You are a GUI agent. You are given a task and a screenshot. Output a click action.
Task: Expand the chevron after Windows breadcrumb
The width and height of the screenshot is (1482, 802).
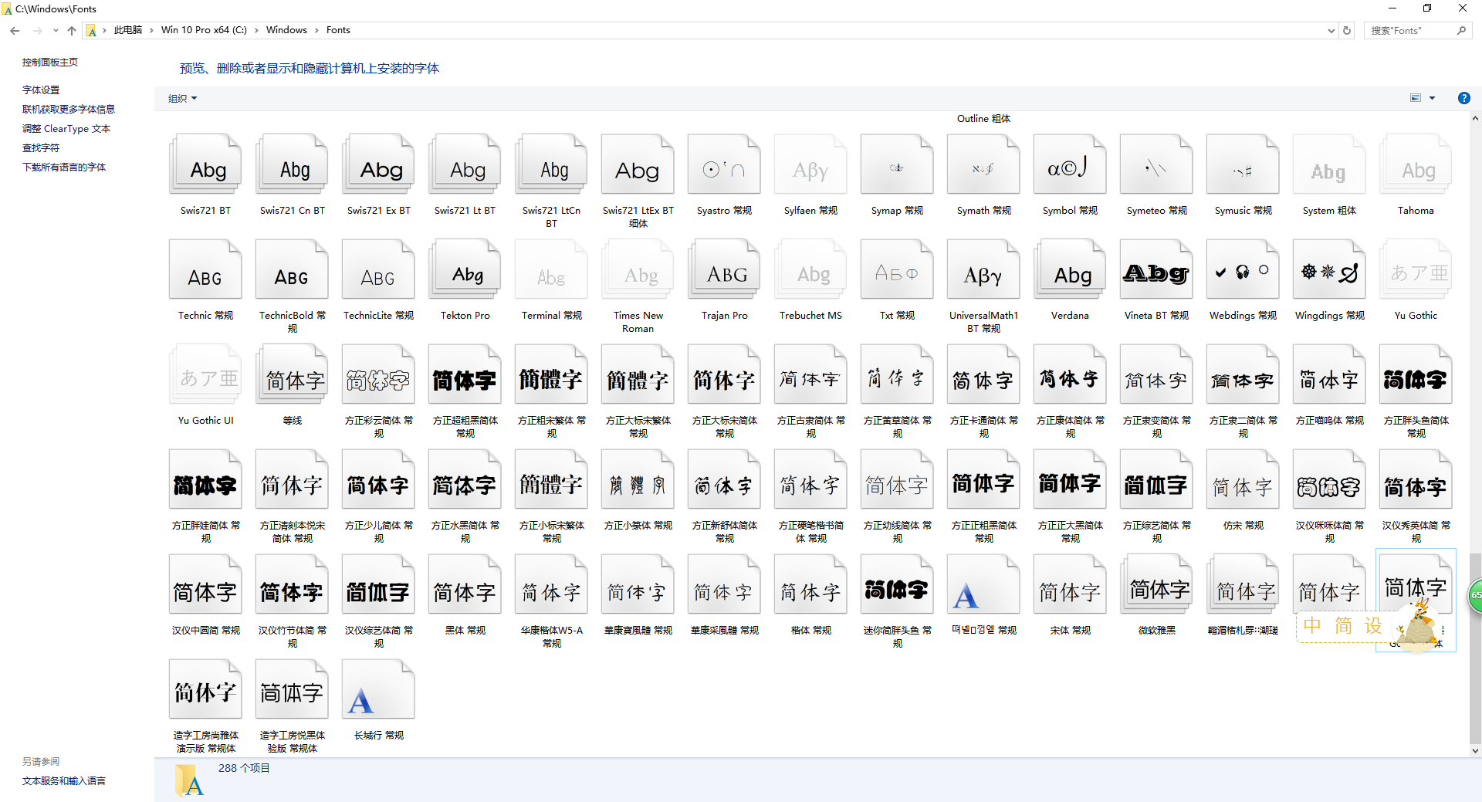click(316, 30)
